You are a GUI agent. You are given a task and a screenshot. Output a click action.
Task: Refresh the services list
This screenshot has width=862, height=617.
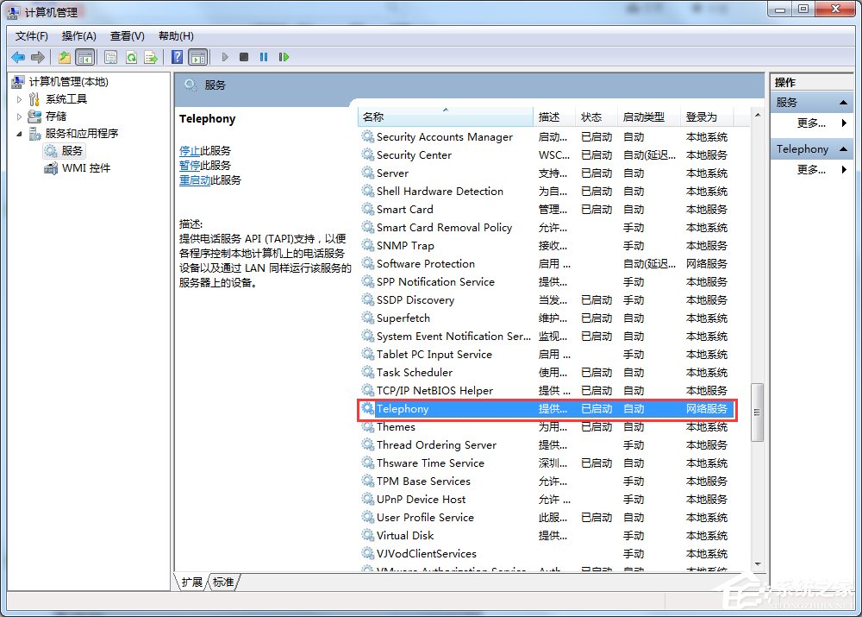[131, 57]
